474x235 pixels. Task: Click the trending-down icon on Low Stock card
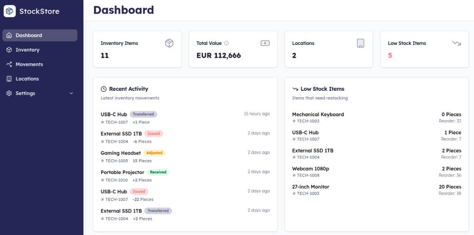456,43
